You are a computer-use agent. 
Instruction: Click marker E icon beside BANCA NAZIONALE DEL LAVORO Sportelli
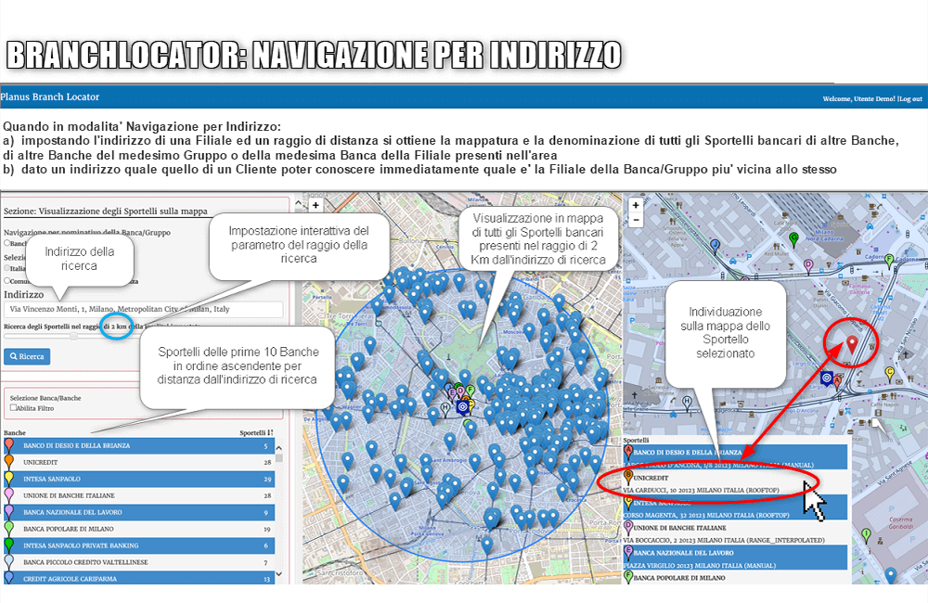628,552
